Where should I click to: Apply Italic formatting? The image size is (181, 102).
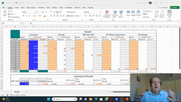27,16
